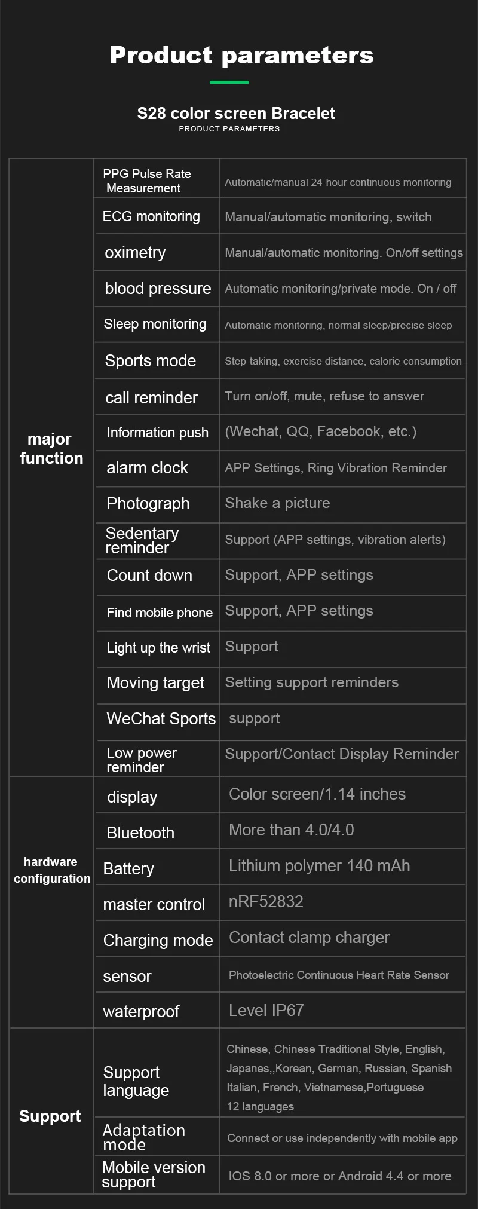Screen dimensions: 478x1209
Task: Click the green underline bar below heading
Action: click(x=229, y=82)
